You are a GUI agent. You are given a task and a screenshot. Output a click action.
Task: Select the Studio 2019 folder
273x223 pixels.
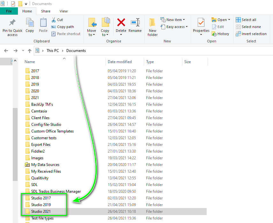tap(41, 205)
